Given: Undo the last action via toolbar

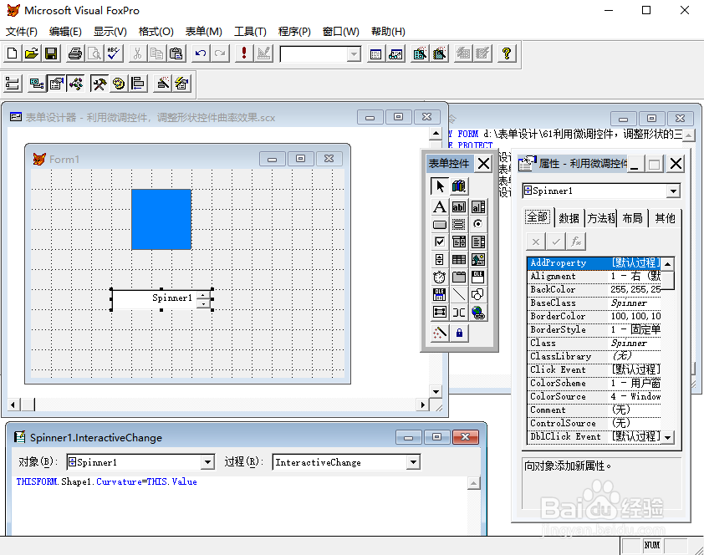Looking at the screenshot, I should [200, 53].
